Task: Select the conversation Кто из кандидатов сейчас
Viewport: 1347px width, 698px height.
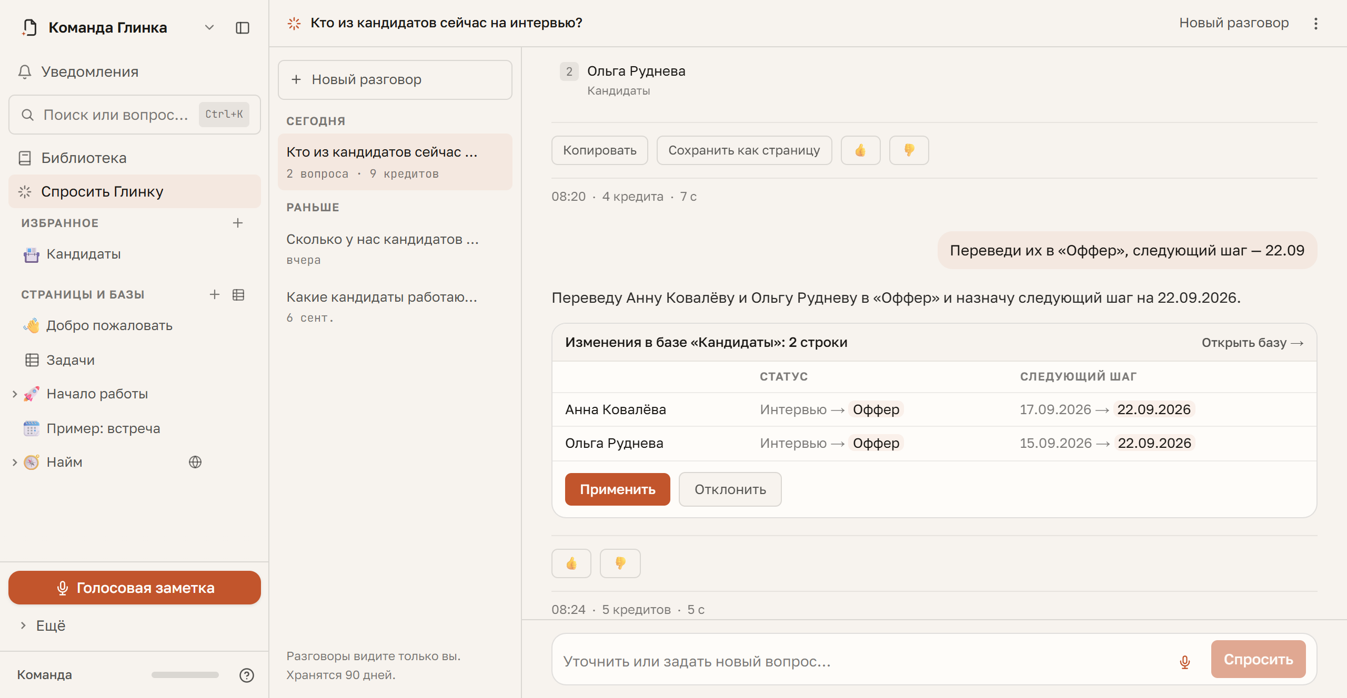Action: click(395, 162)
